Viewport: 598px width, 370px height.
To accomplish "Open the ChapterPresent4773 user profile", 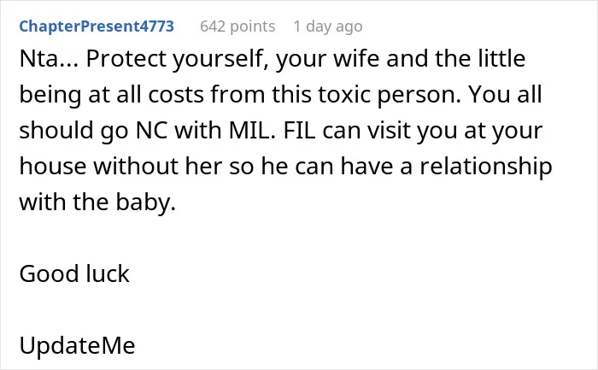I will tap(97, 26).
